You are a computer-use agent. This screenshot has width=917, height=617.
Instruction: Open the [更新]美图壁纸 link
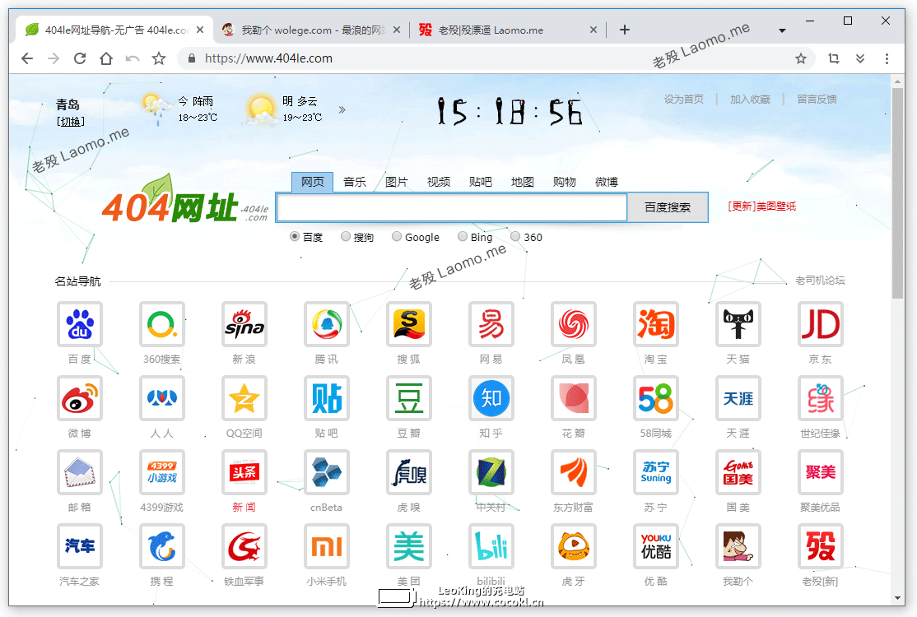click(x=762, y=206)
